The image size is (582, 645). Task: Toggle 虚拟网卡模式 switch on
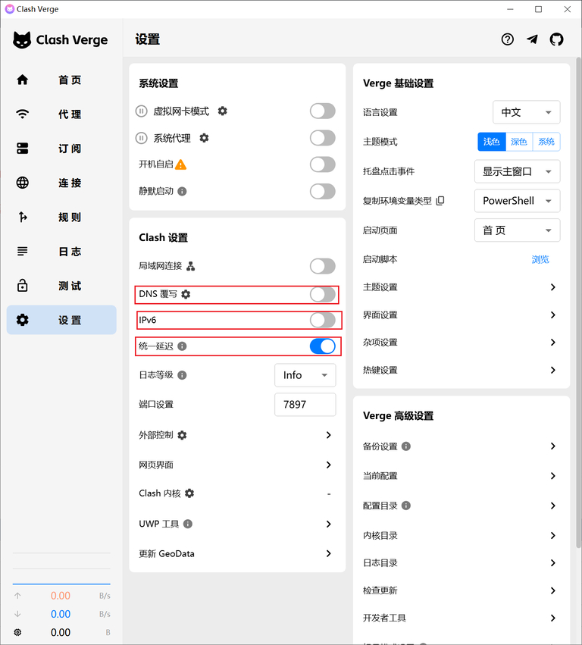coord(323,111)
